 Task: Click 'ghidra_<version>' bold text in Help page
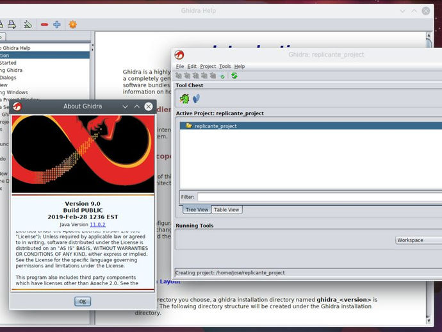pyautogui.click(x=344, y=299)
